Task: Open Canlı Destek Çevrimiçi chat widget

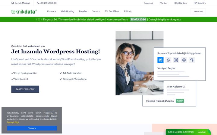Action: click(x=188, y=132)
